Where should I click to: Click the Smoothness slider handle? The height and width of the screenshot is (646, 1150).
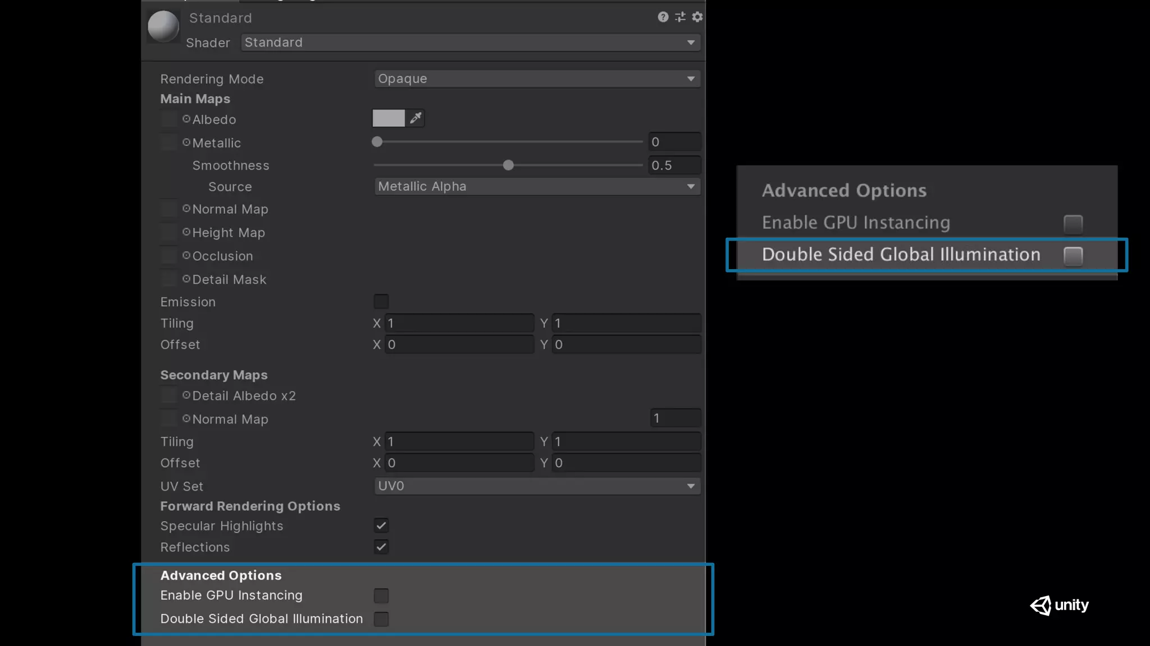[508, 165]
